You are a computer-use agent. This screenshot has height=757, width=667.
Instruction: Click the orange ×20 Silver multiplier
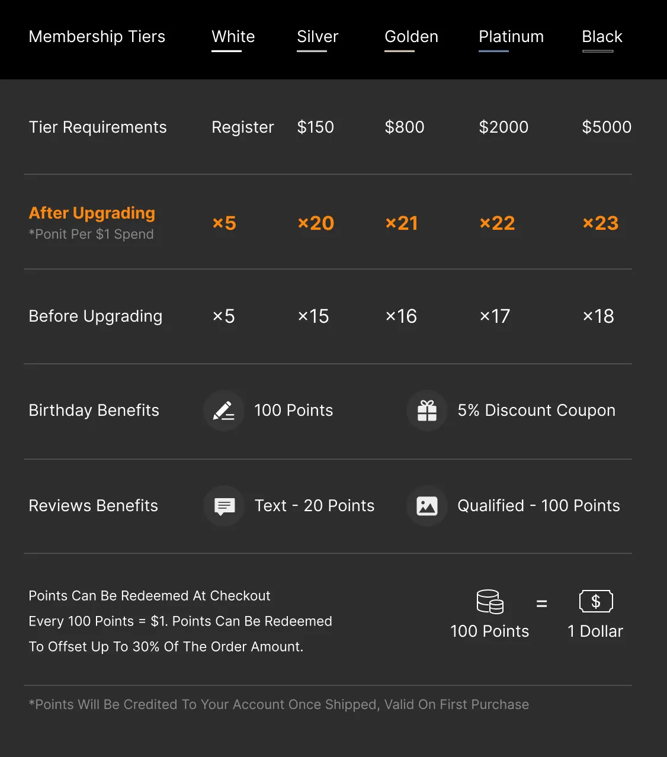pos(315,223)
